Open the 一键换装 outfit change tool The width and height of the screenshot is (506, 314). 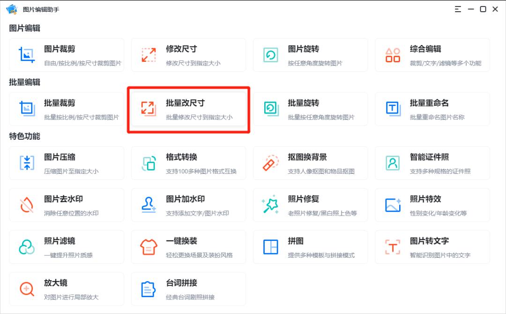point(187,247)
